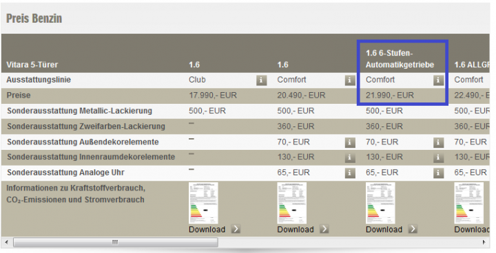Open info icon beside 1.6 Comfort trim line

click(350, 80)
